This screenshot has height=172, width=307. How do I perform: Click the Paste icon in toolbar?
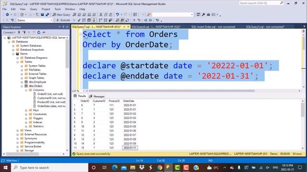[x=111, y=15]
